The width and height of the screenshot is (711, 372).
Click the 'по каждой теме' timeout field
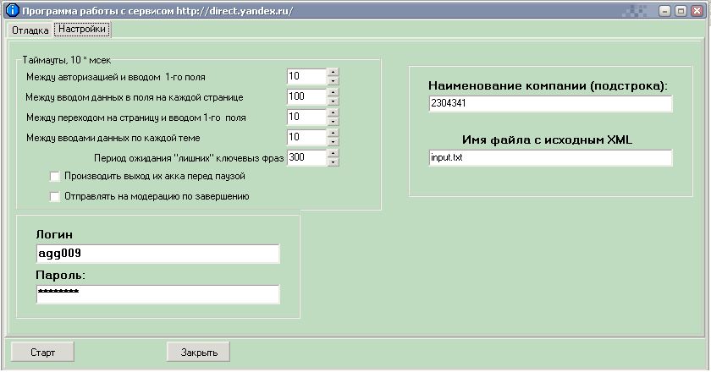click(307, 137)
